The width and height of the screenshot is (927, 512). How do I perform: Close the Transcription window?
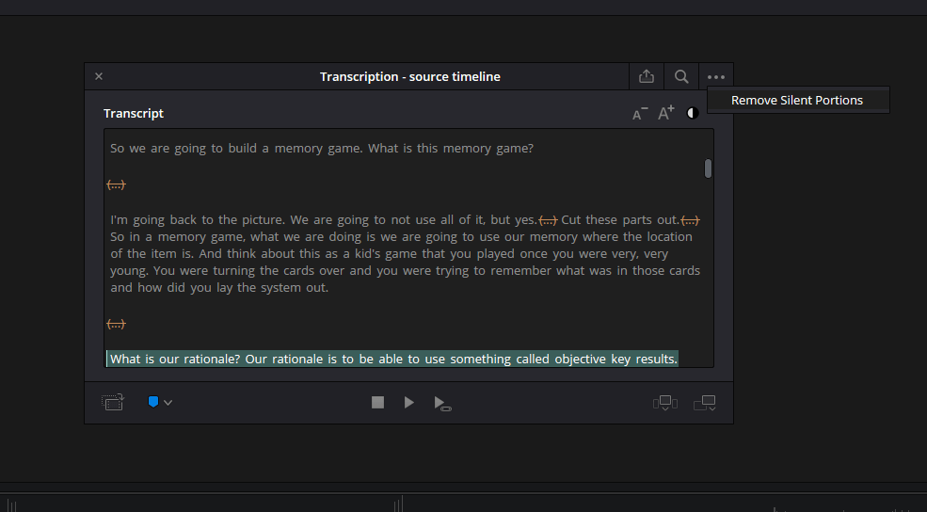coord(99,76)
